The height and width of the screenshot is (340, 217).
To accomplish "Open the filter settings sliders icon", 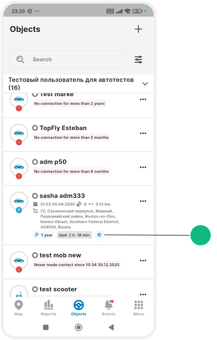I will [138, 60].
